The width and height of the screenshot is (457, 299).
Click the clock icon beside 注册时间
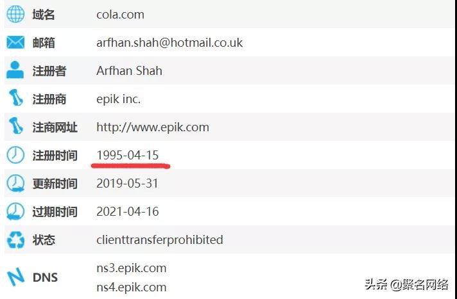(15, 154)
